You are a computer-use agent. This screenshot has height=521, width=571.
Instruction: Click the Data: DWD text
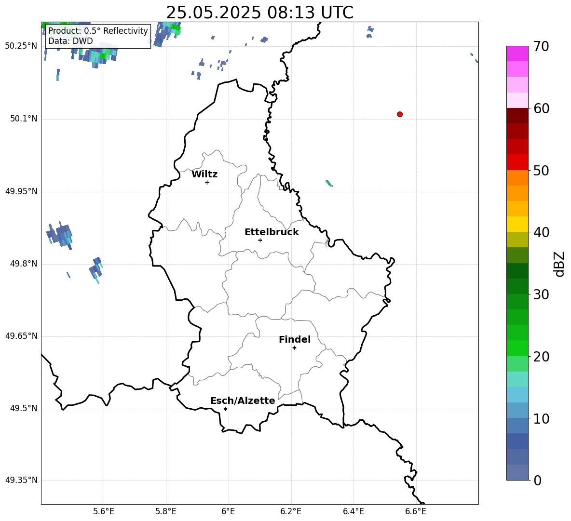point(70,41)
